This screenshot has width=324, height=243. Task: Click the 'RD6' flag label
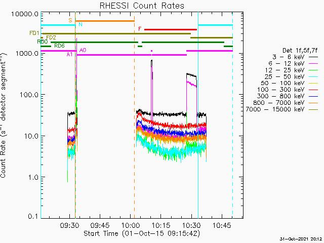coord(59,46)
